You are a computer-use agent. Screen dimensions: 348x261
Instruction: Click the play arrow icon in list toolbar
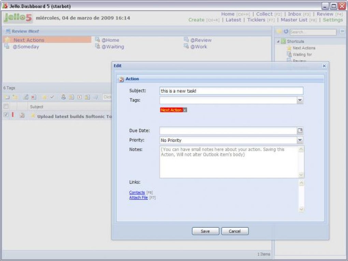point(79,97)
